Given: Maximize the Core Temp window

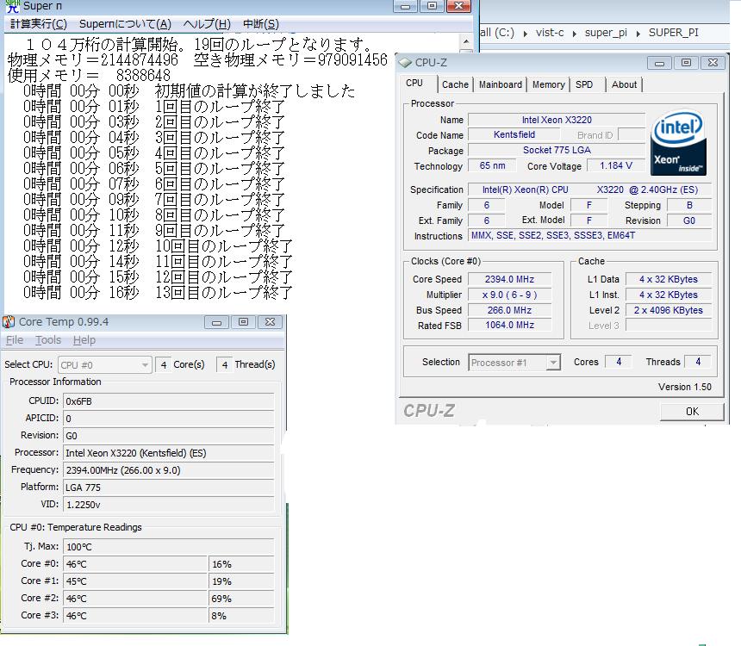Looking at the screenshot, I should coord(243,322).
